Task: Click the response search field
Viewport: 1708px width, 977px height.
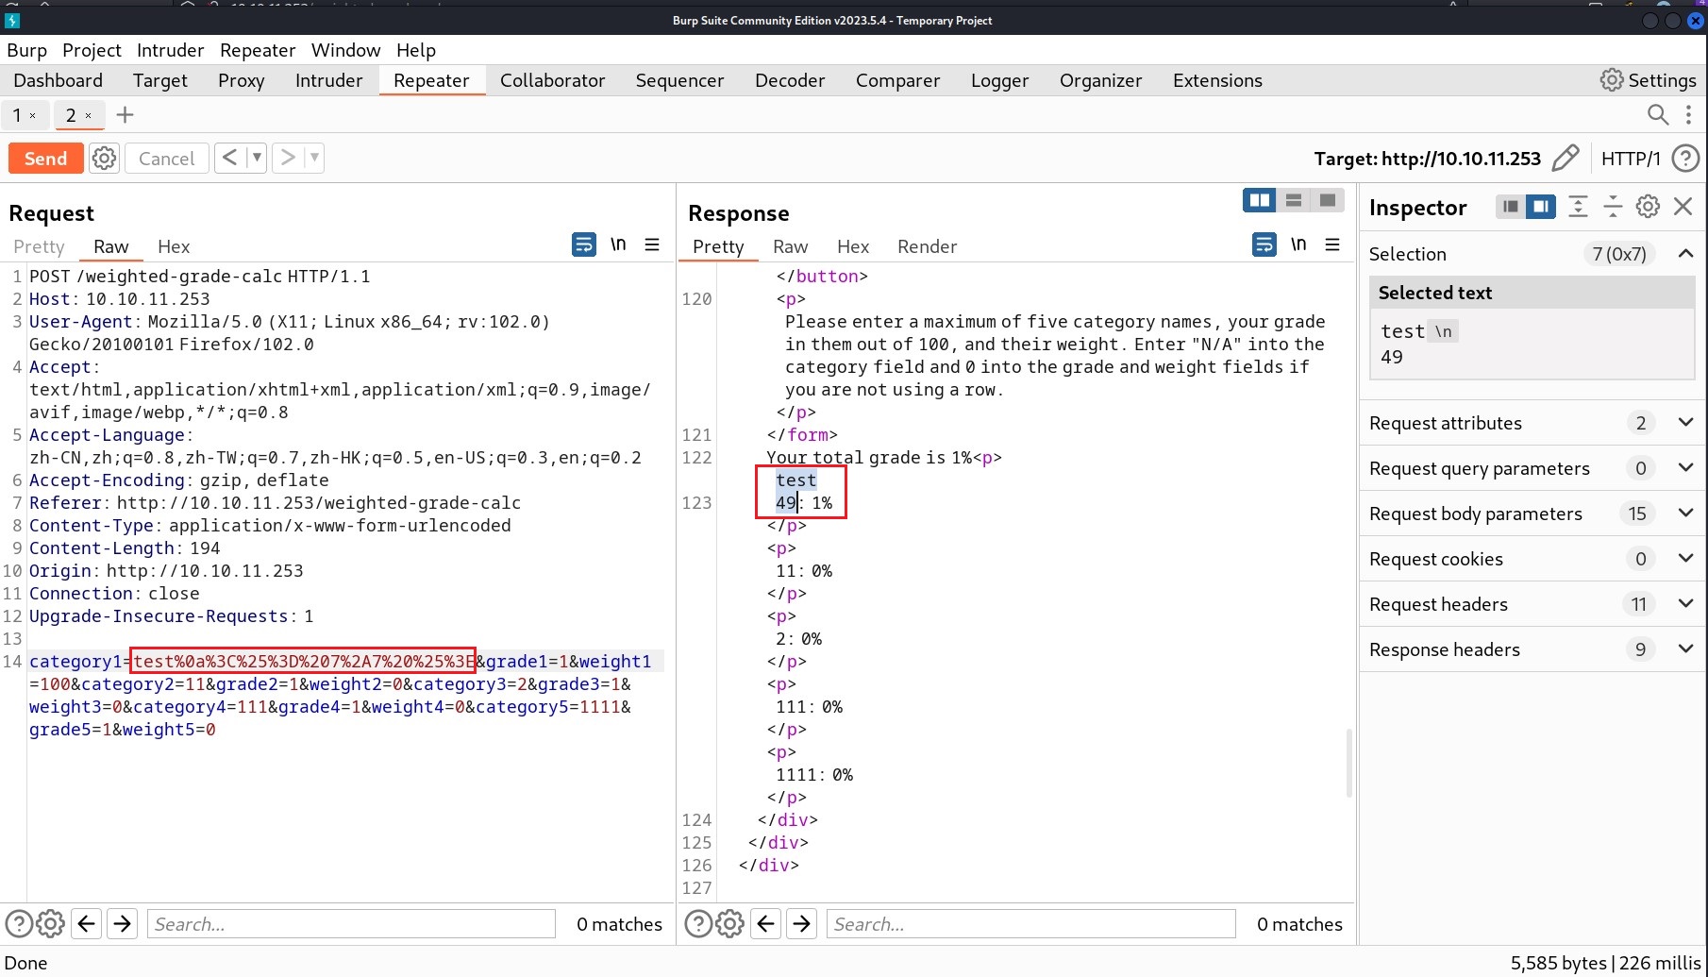Action: (1031, 924)
